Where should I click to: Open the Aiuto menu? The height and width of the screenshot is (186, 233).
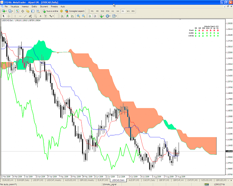pyautogui.click(x=63, y=7)
